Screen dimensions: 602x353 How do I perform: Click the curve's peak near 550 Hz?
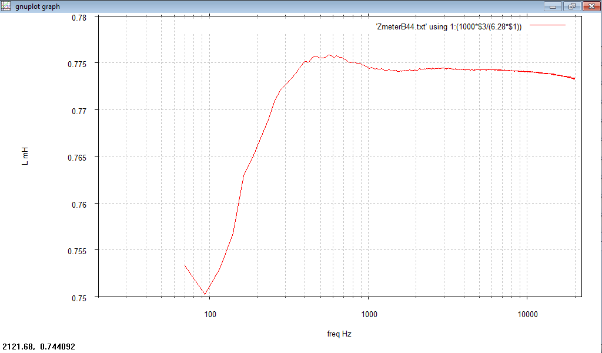click(x=329, y=55)
